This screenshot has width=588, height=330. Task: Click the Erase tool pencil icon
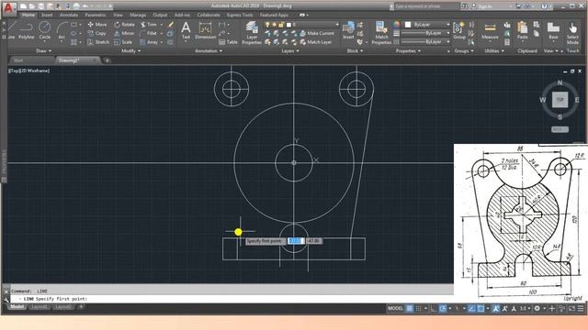(x=171, y=25)
